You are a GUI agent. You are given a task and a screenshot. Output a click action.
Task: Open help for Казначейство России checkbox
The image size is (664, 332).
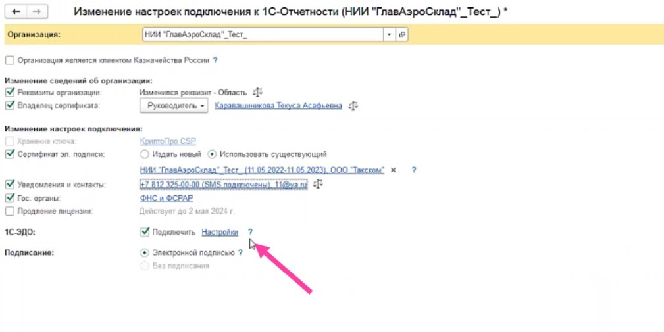point(215,60)
